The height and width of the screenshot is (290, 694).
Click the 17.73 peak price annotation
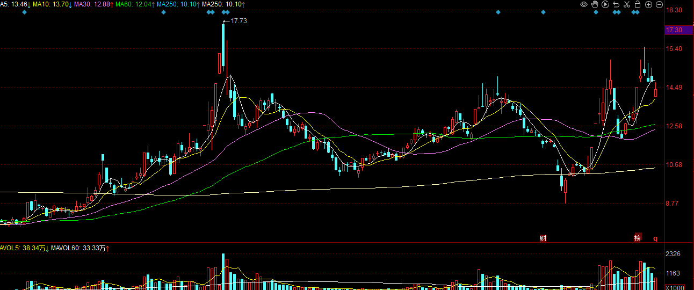[x=238, y=20]
